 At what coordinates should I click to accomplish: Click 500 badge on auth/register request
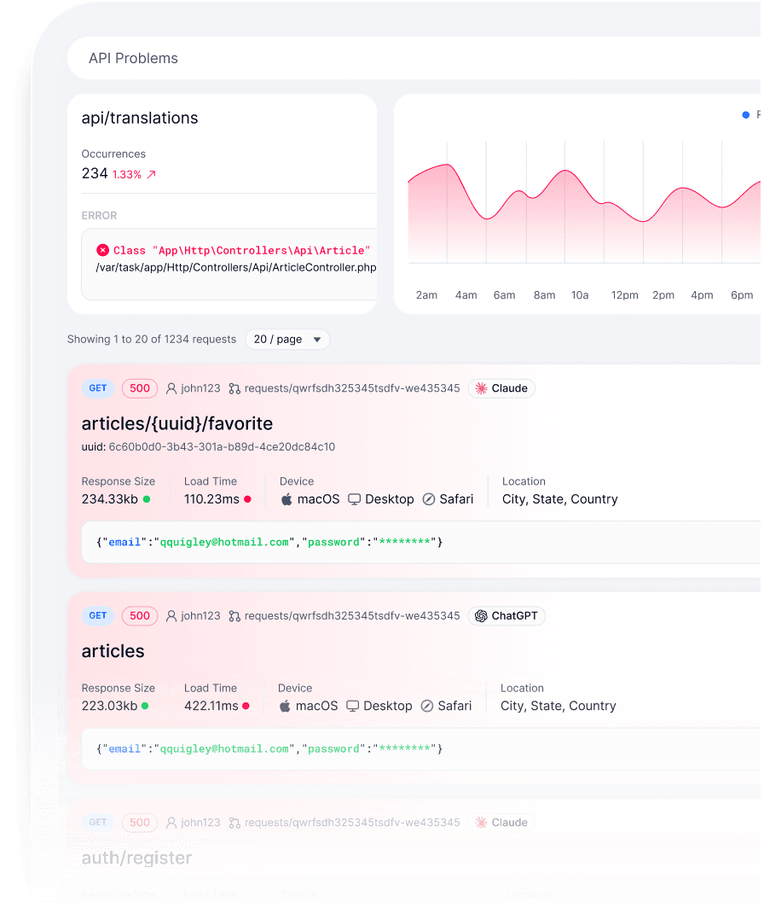[x=140, y=823]
